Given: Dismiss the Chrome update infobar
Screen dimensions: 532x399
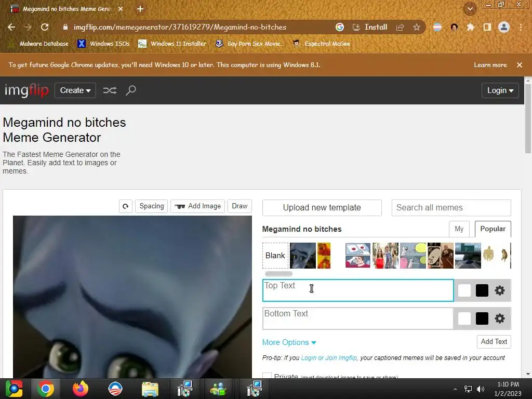Looking at the screenshot, I should [519, 65].
